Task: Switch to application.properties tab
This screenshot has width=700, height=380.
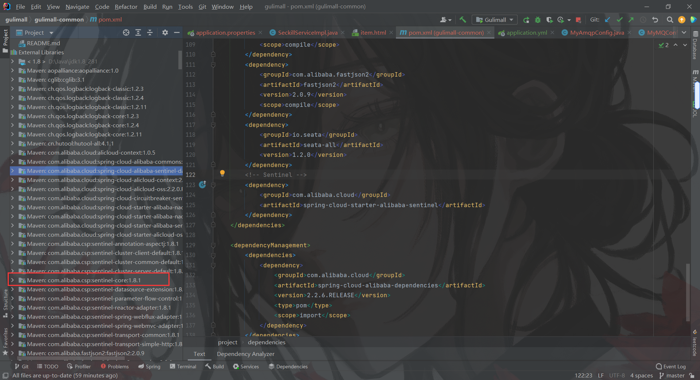Action: click(225, 32)
